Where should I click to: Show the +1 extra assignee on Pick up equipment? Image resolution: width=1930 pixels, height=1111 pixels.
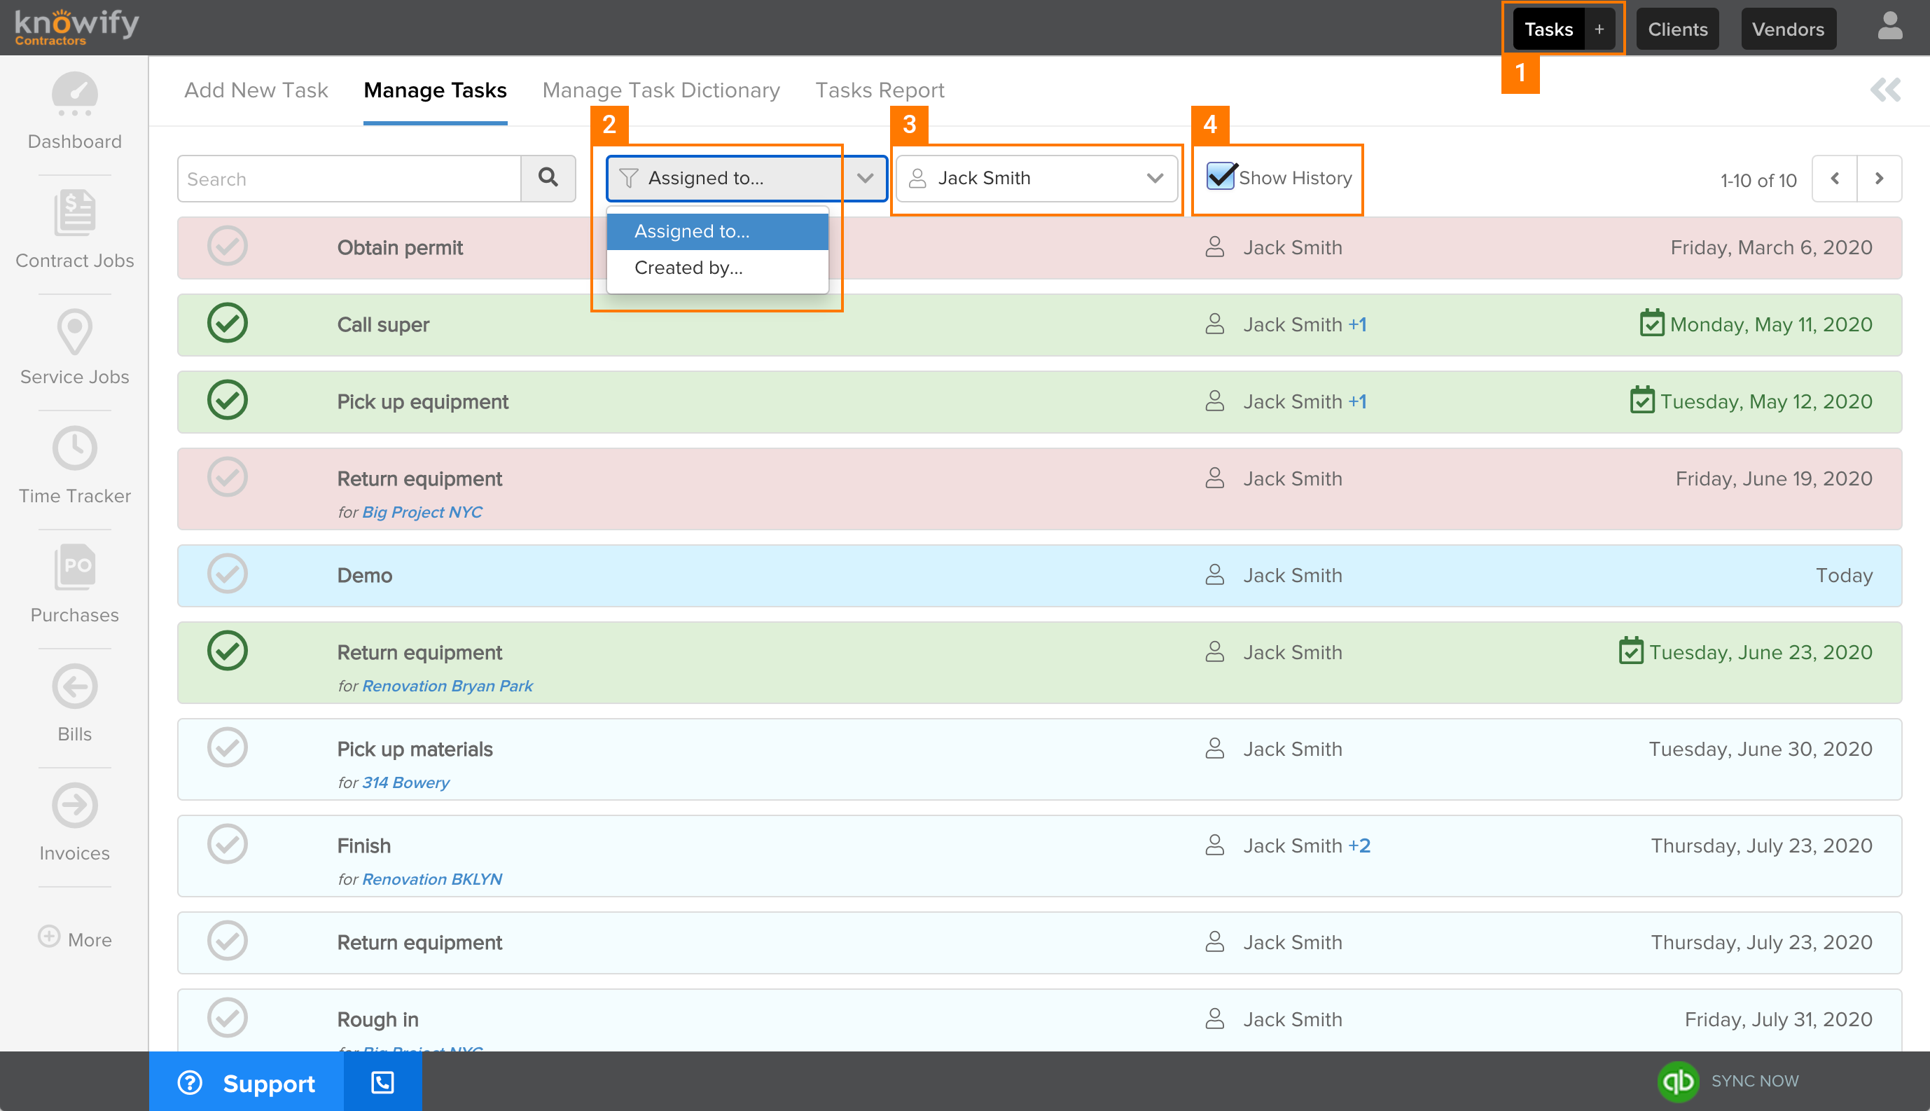tap(1357, 401)
